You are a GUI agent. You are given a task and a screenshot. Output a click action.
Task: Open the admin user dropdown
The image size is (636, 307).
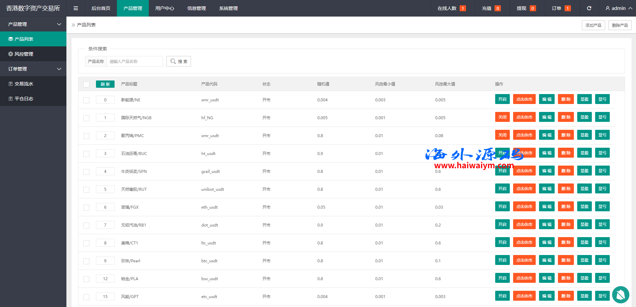pyautogui.click(x=618, y=8)
